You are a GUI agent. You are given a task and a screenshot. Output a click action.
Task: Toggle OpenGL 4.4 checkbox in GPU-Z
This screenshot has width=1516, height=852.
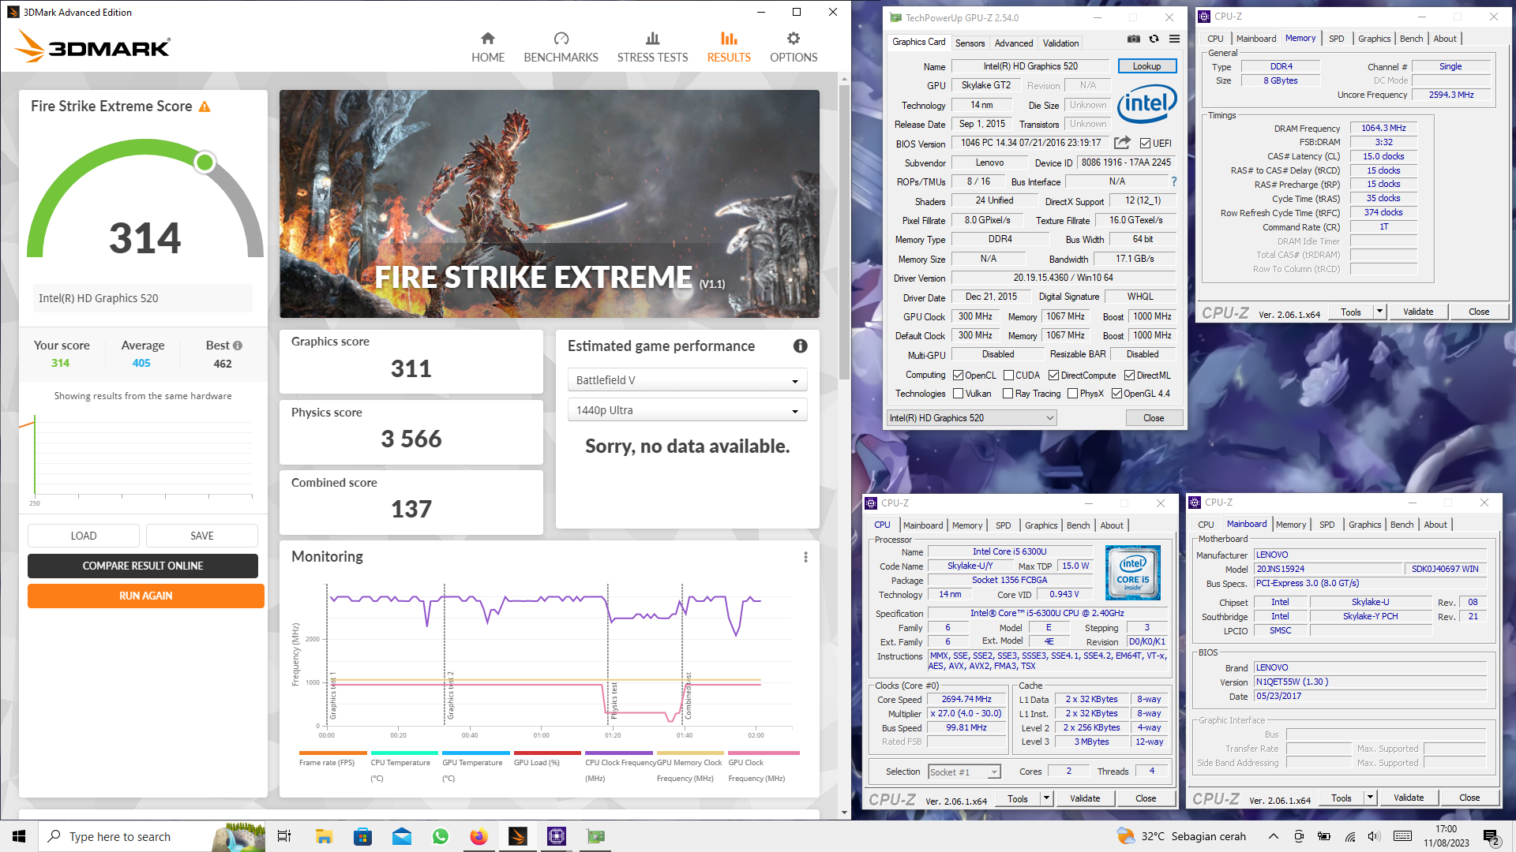(x=1116, y=394)
